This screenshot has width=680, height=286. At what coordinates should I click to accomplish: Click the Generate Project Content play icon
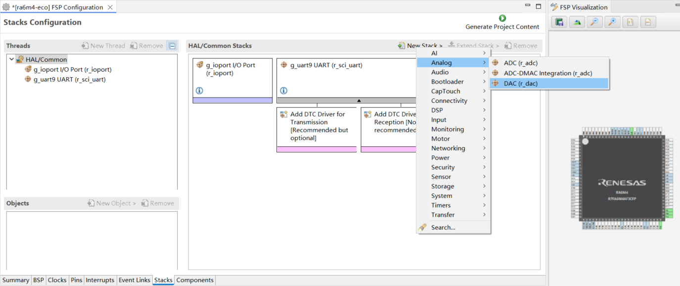(502, 18)
